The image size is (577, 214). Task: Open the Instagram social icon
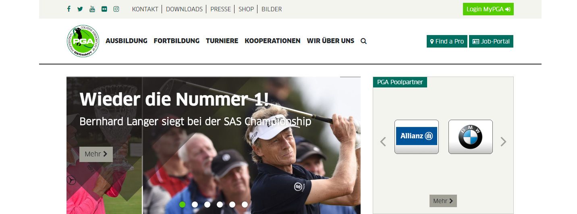tap(116, 9)
